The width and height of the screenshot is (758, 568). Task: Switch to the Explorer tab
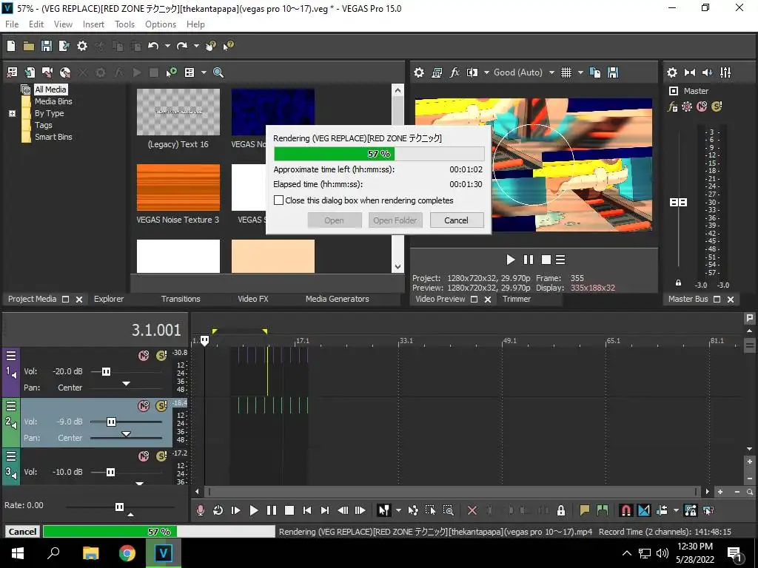click(109, 299)
